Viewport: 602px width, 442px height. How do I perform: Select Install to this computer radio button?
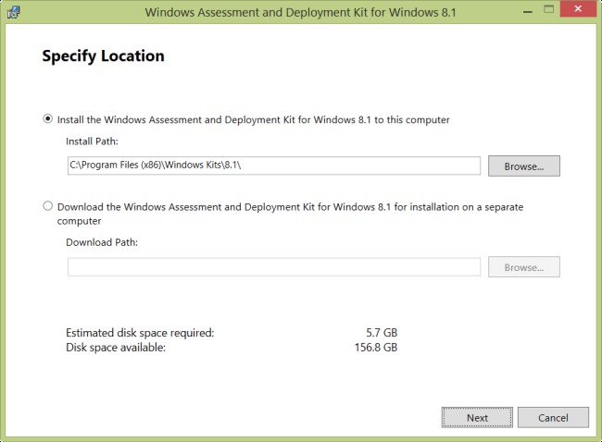point(47,119)
